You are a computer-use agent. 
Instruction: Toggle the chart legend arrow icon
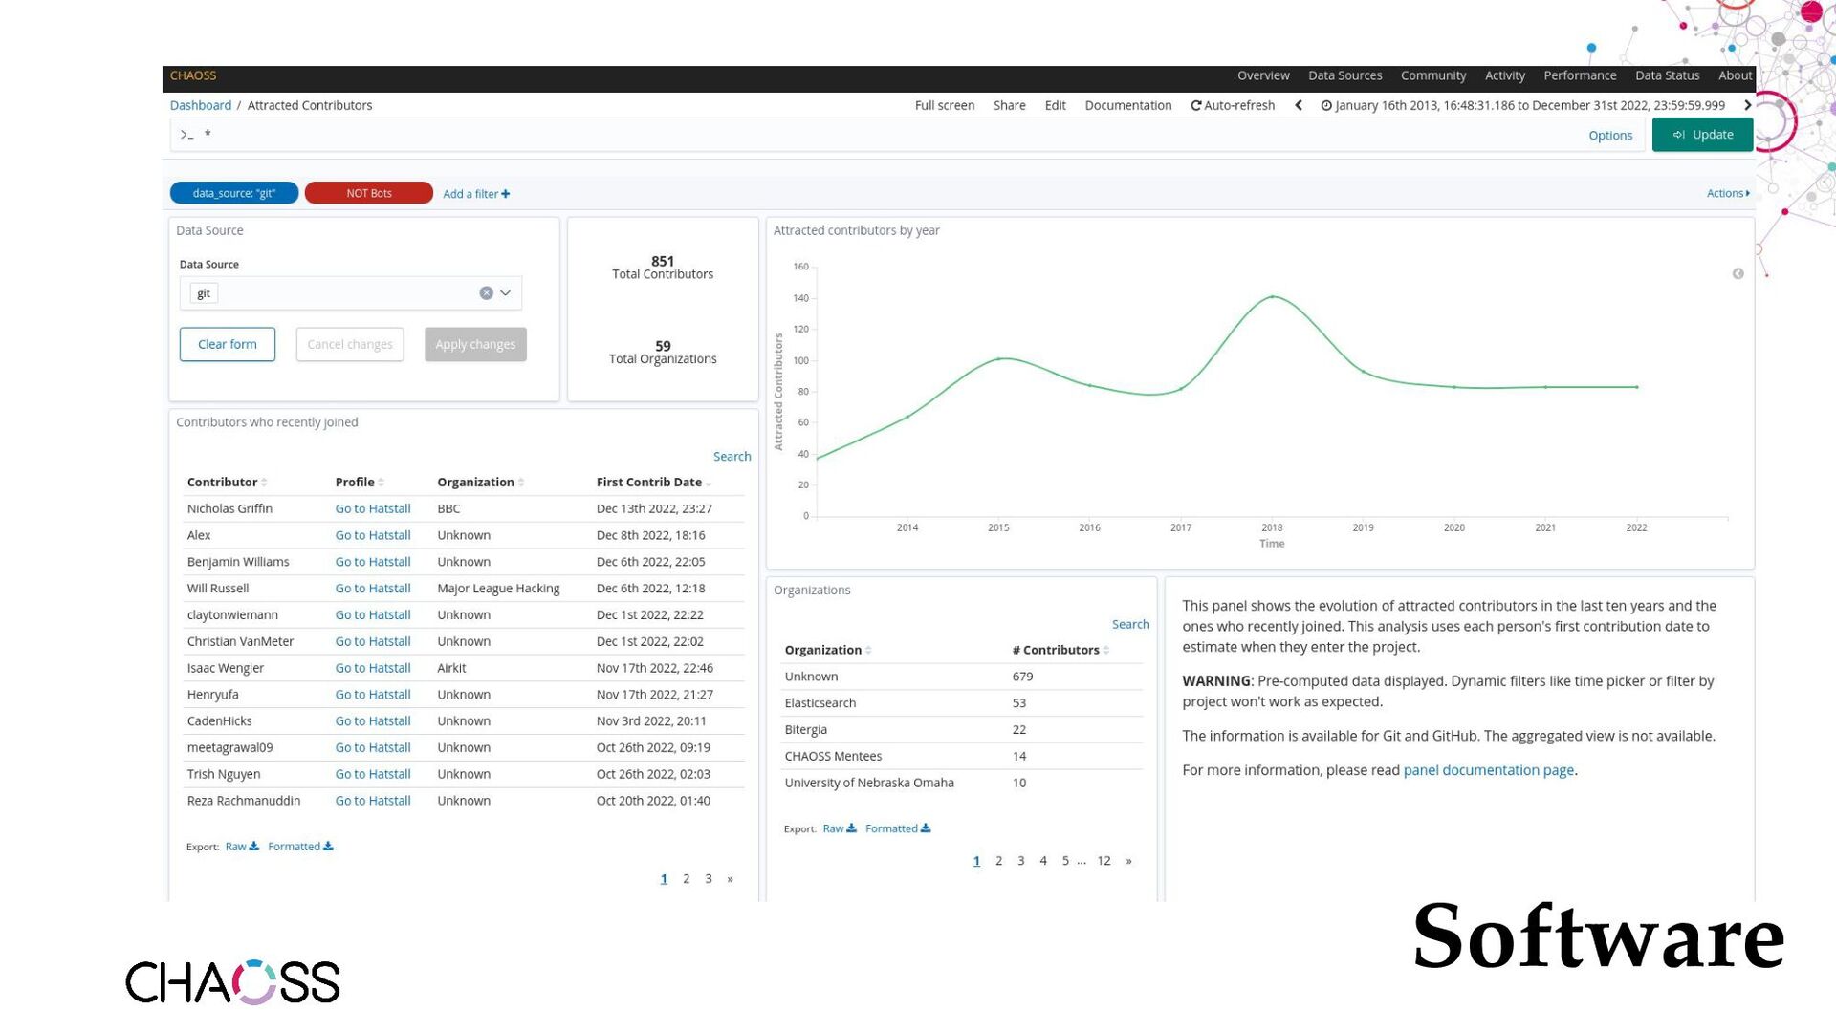click(x=1738, y=274)
